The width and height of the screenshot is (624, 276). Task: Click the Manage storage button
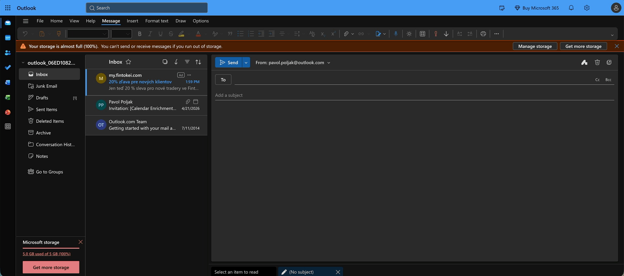[535, 46]
